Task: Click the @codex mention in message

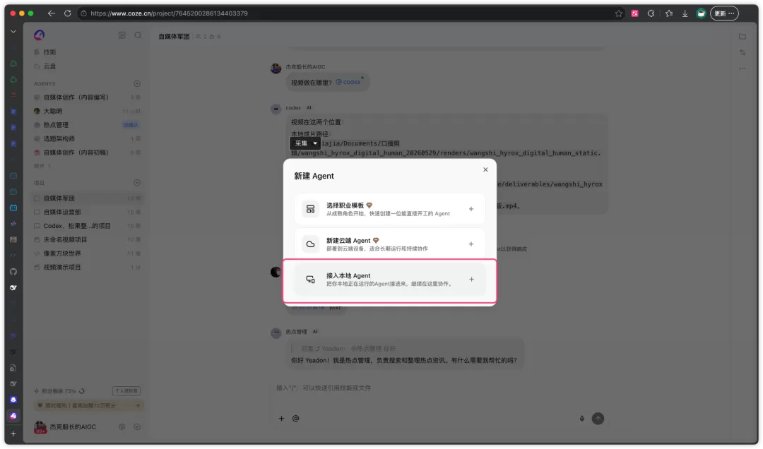Action: (348, 82)
